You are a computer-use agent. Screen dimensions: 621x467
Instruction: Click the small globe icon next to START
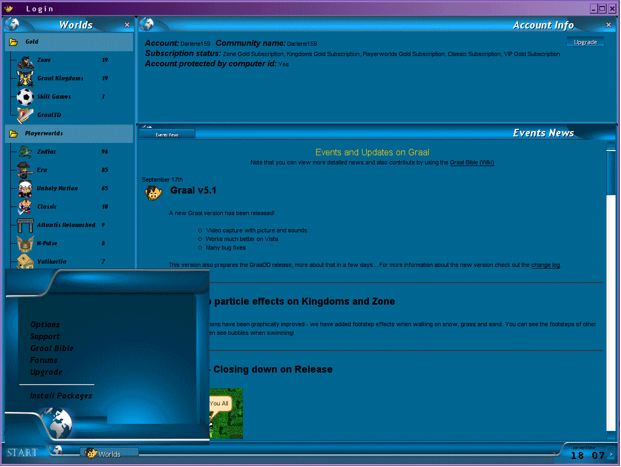[57, 450]
